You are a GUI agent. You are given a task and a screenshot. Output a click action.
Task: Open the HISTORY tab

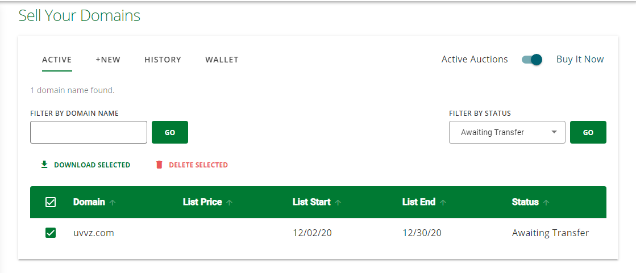163,60
